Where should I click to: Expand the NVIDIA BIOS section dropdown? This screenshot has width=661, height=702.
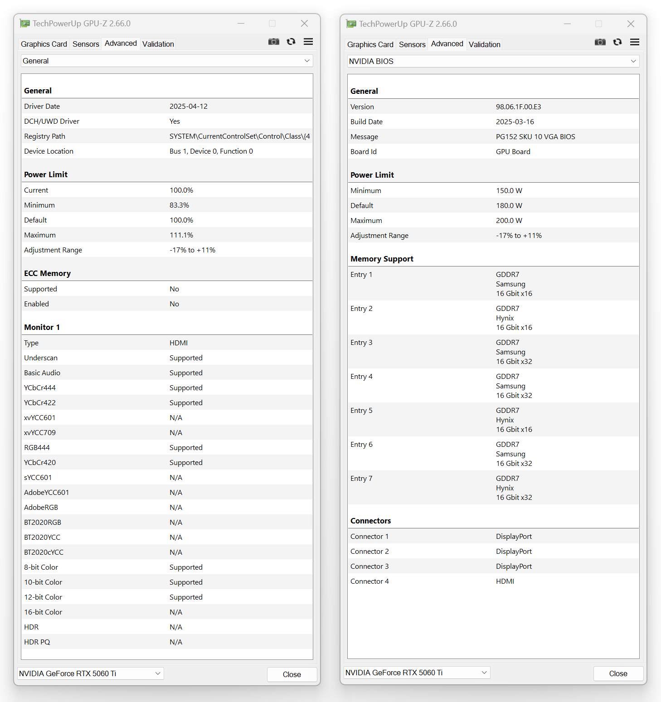[x=493, y=61]
